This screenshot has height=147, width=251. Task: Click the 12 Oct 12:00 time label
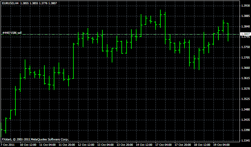86,145
